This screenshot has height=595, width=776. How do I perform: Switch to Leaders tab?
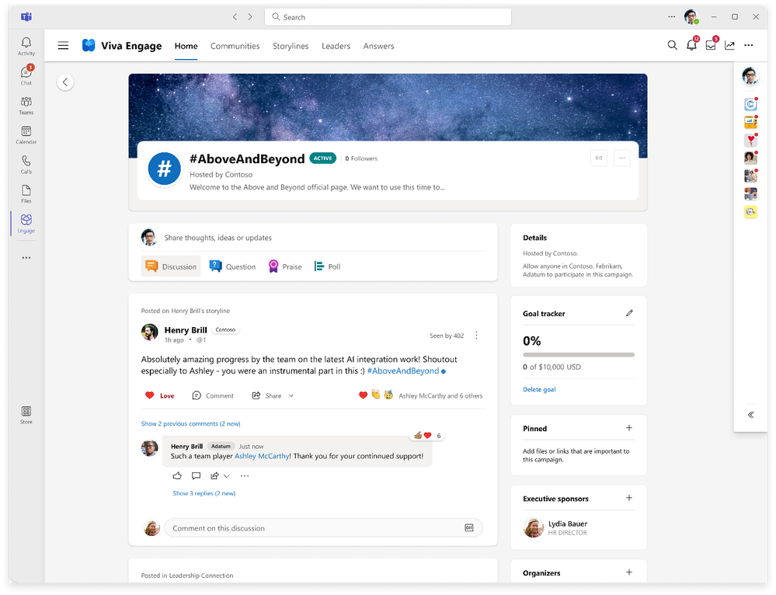pyautogui.click(x=336, y=46)
